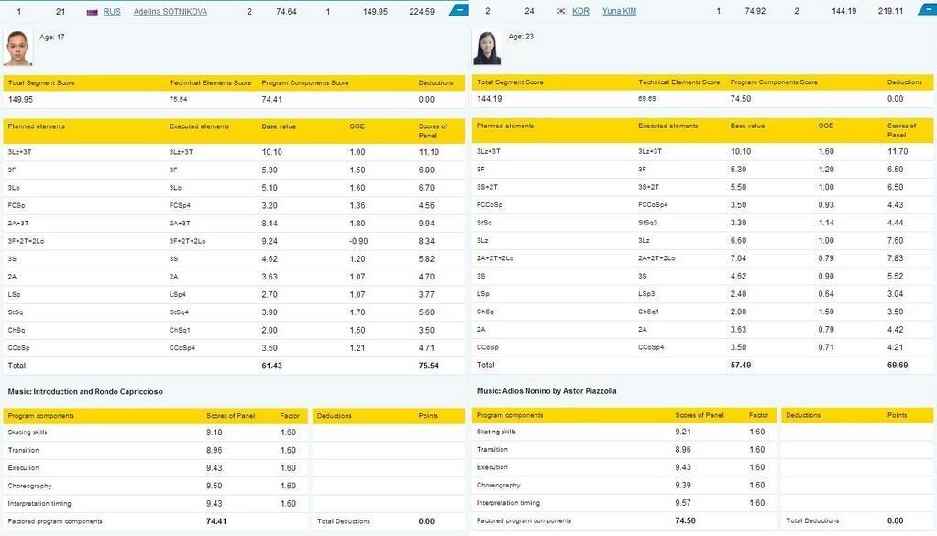
Task: Open the Yuna KIM skater link
Action: 619,11
